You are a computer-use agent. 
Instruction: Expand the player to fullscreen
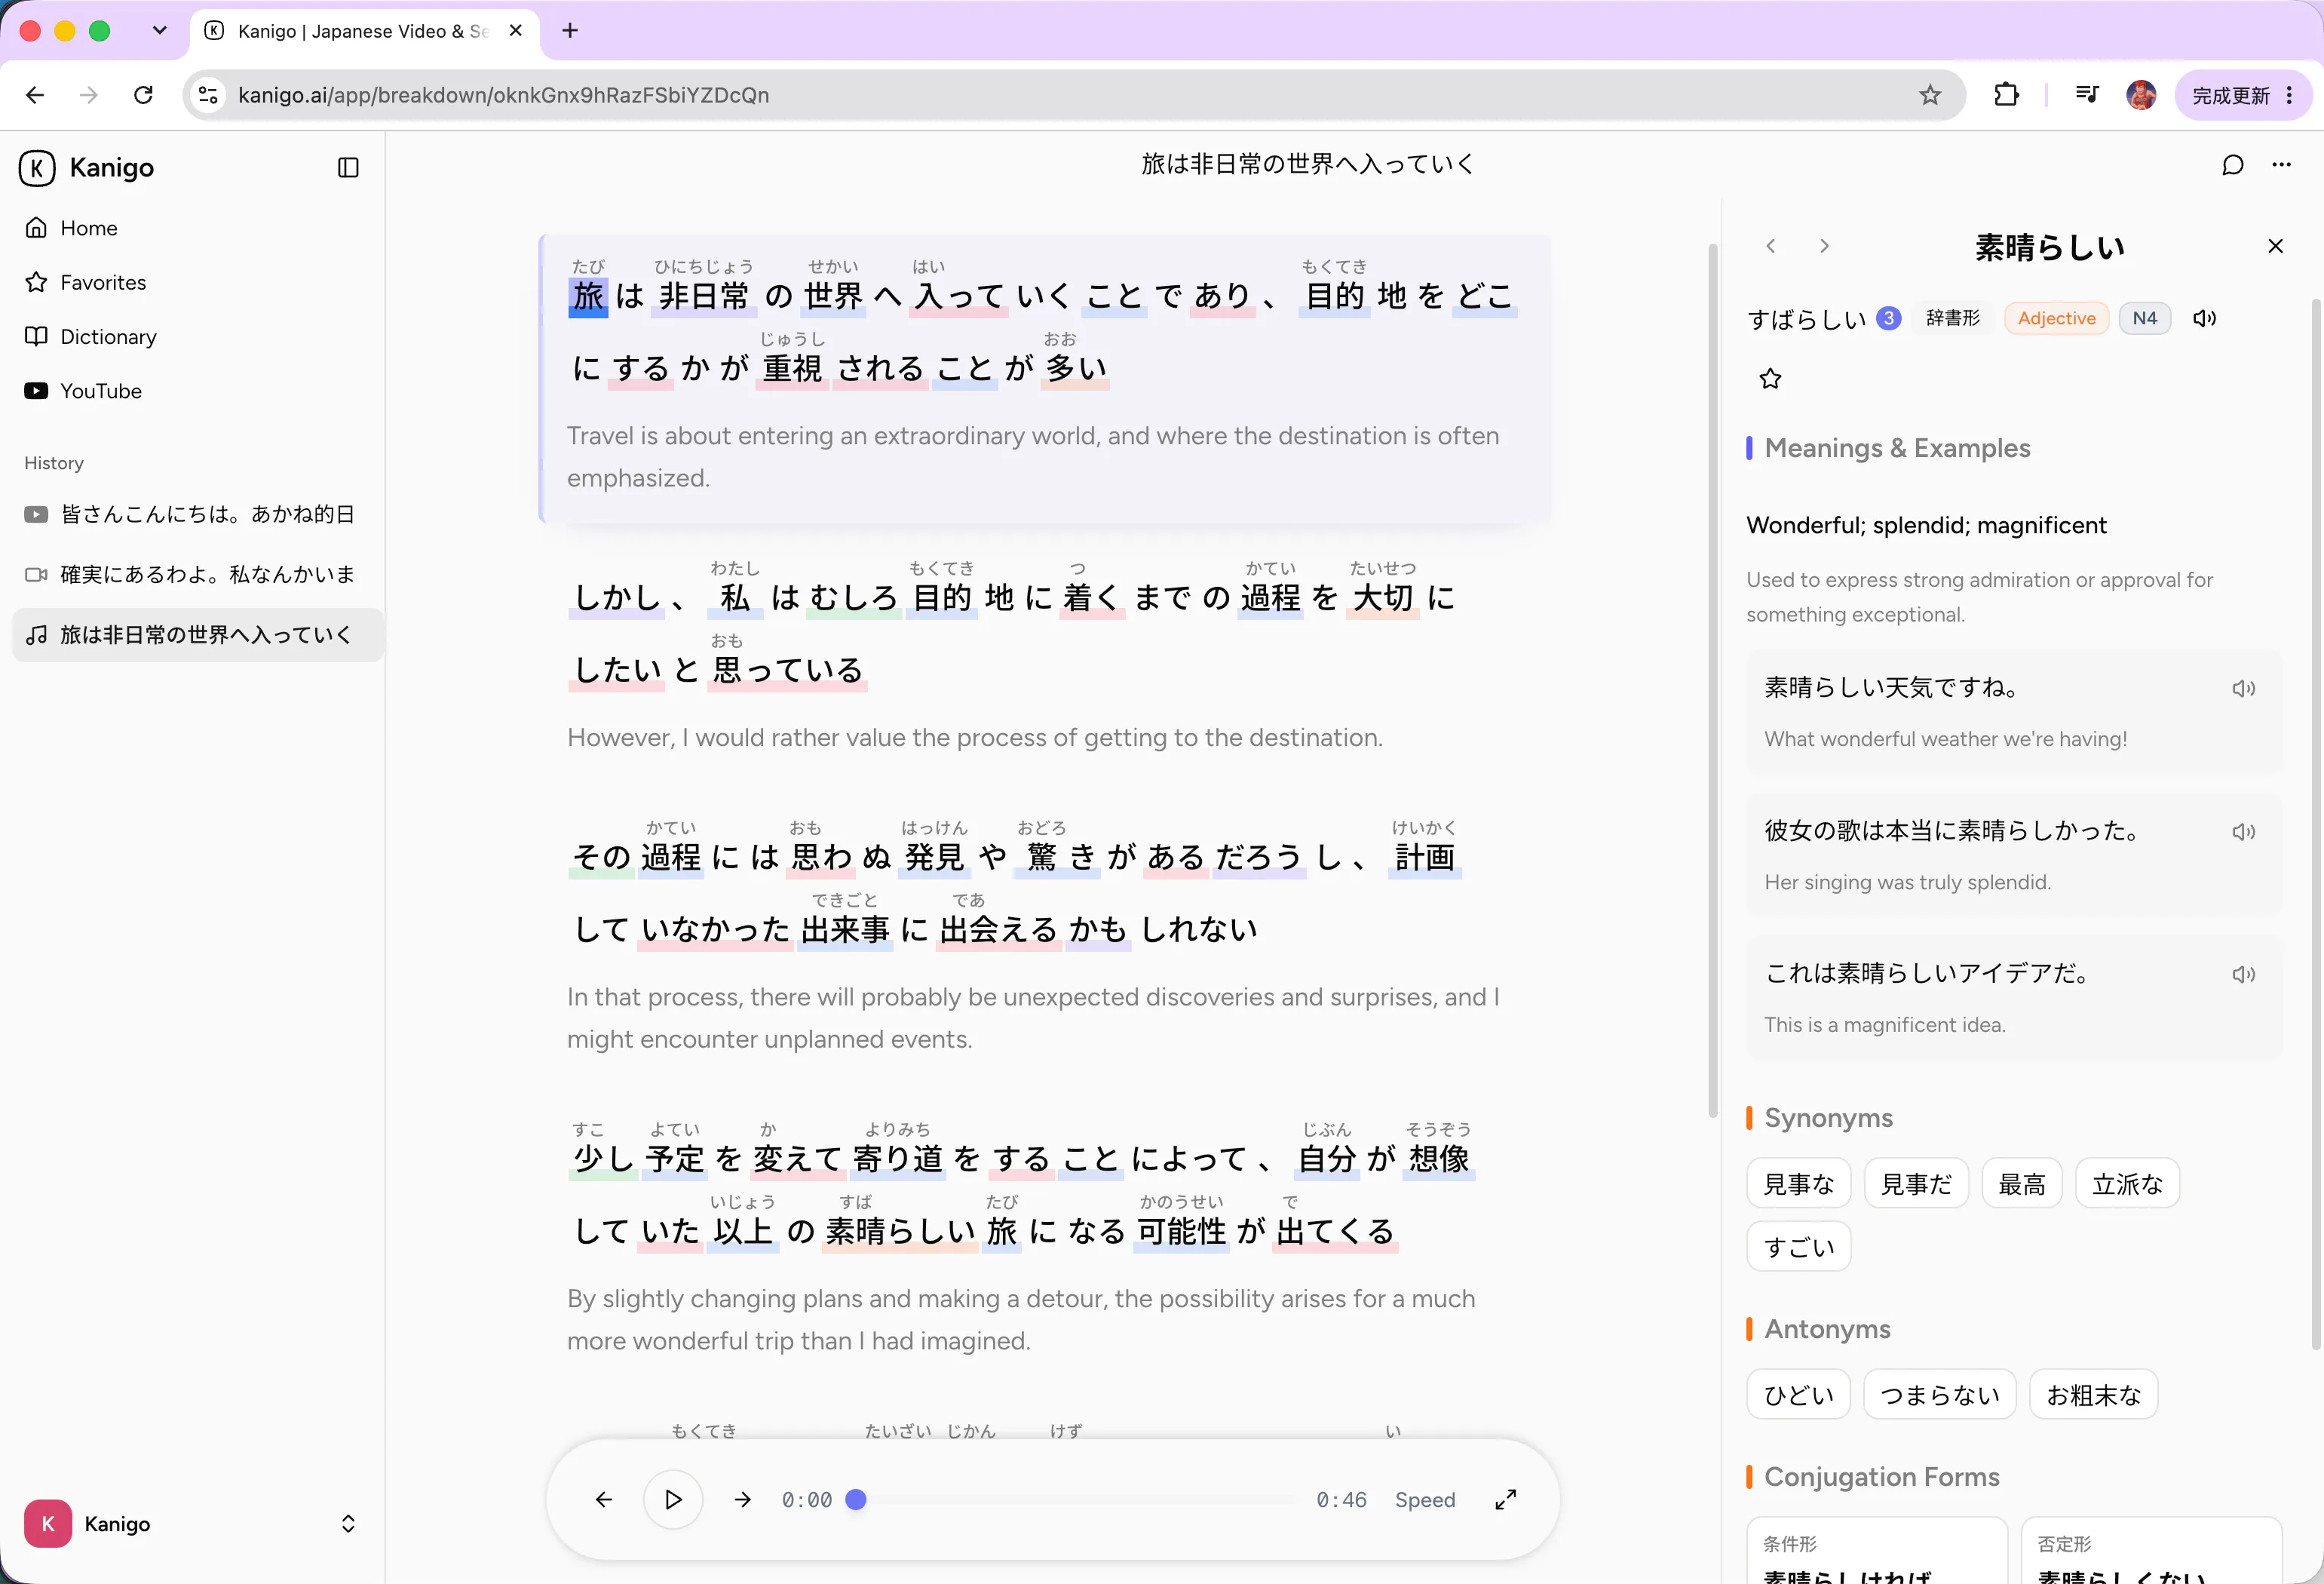click(1505, 1499)
